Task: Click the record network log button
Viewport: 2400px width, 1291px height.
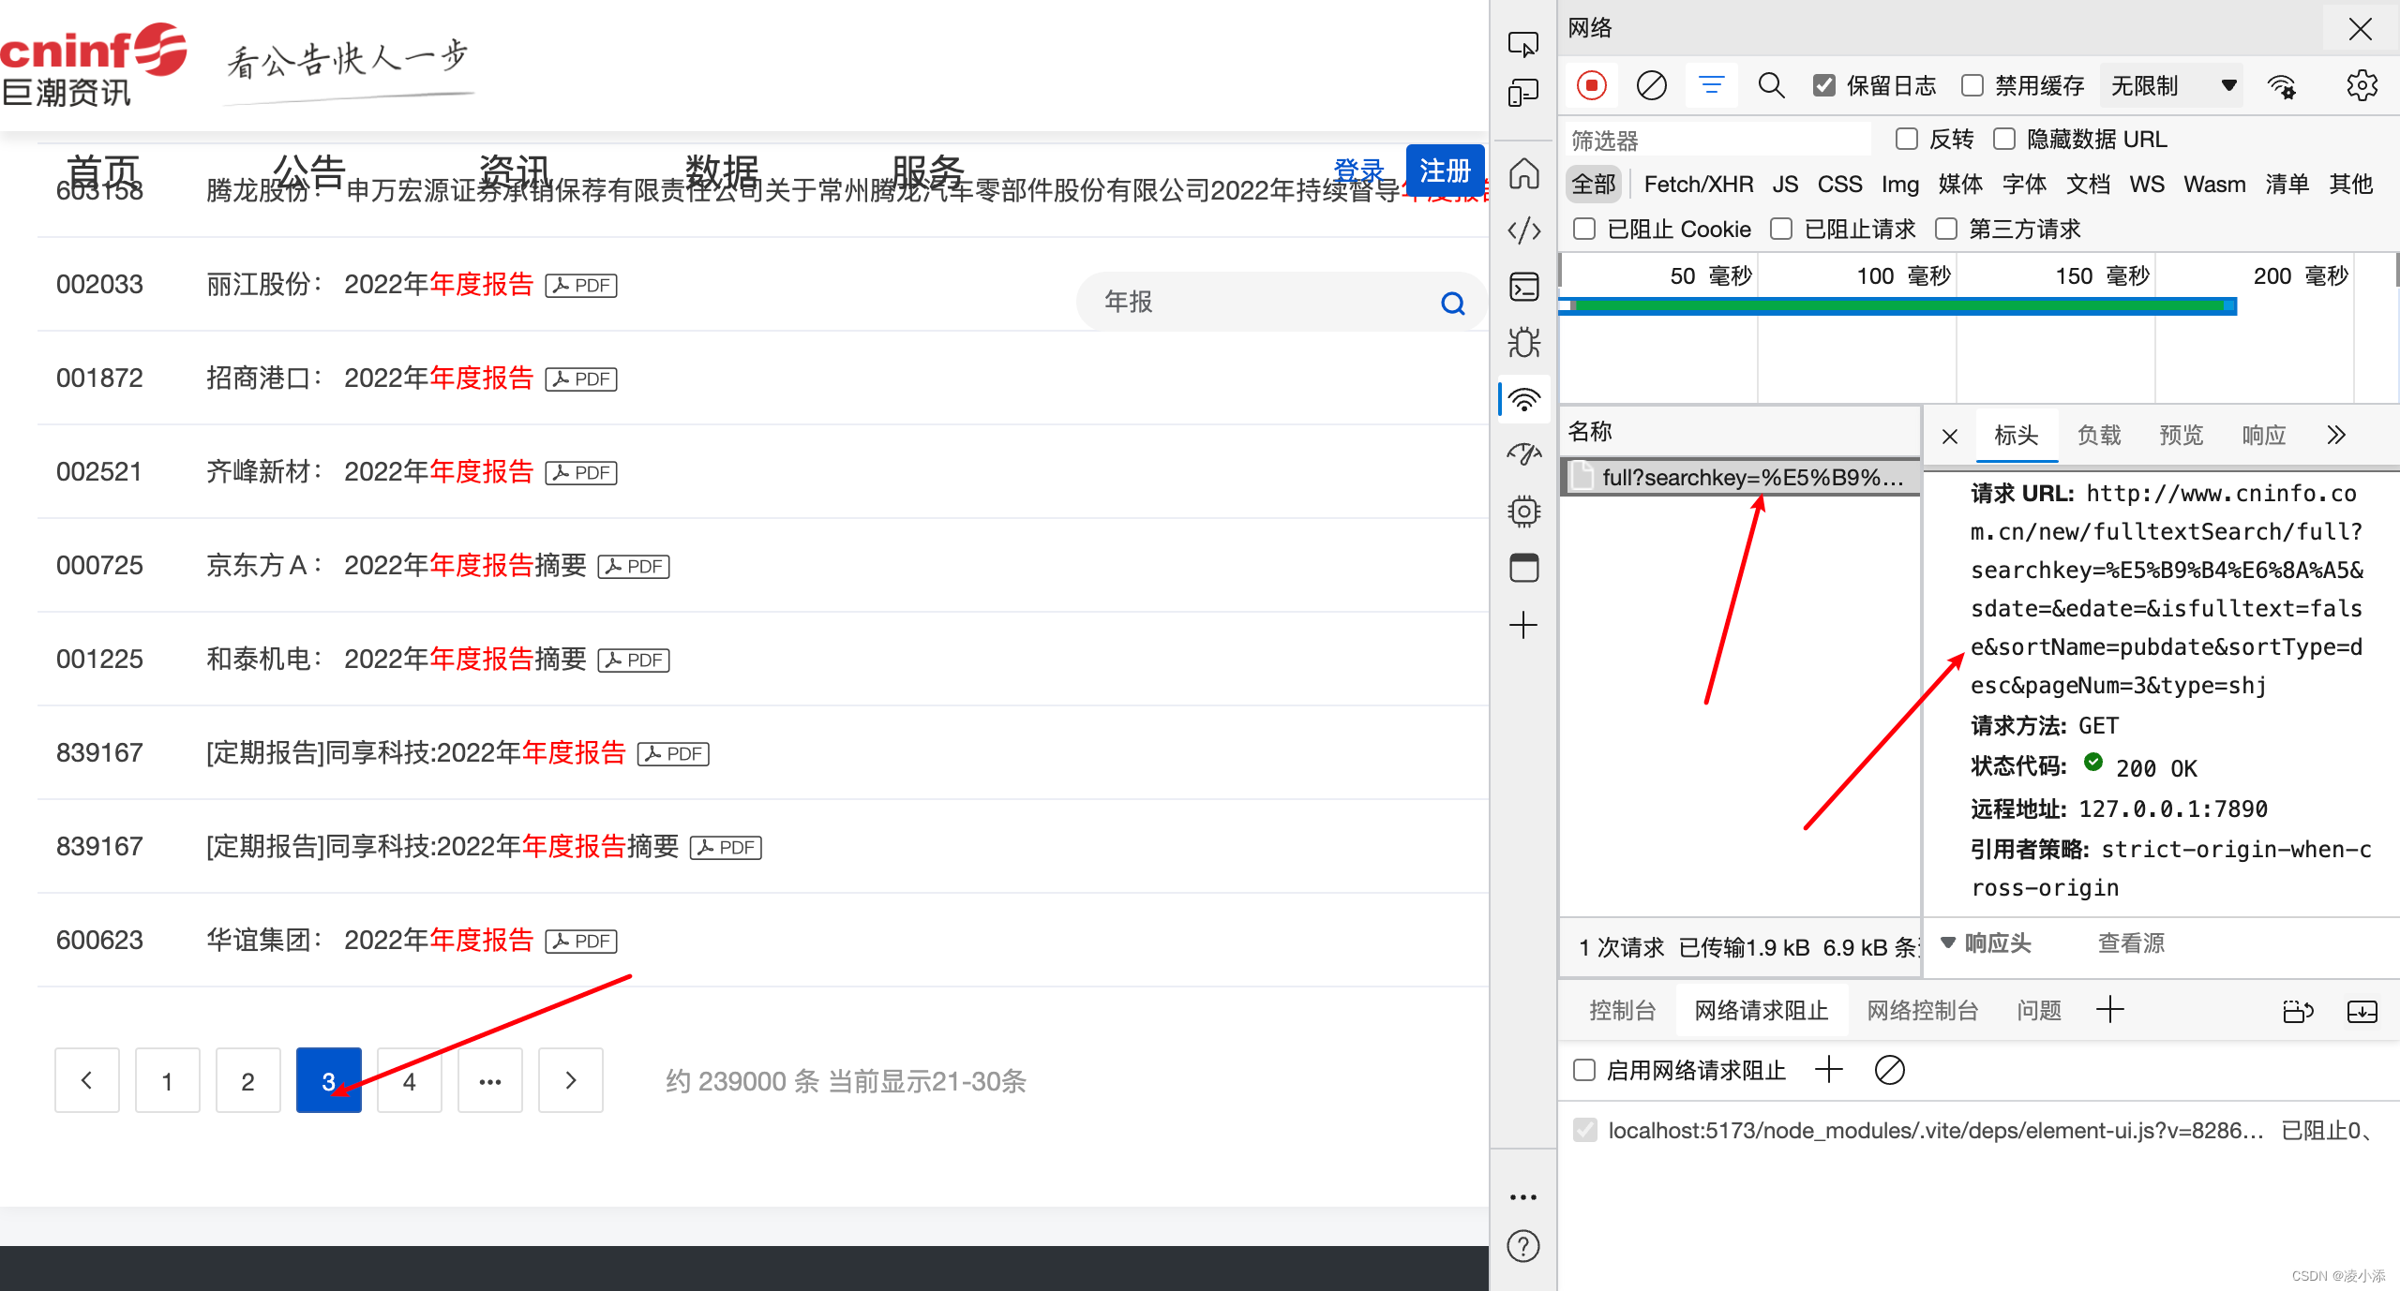Action: [x=1591, y=86]
